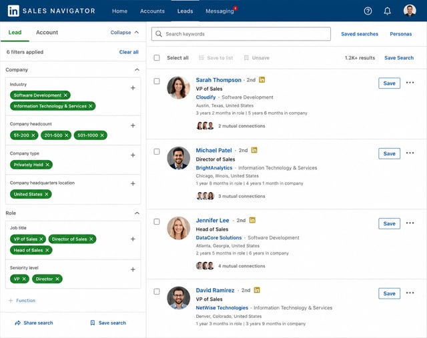Add a Job title filter
427x338 pixels.
(x=133, y=239)
